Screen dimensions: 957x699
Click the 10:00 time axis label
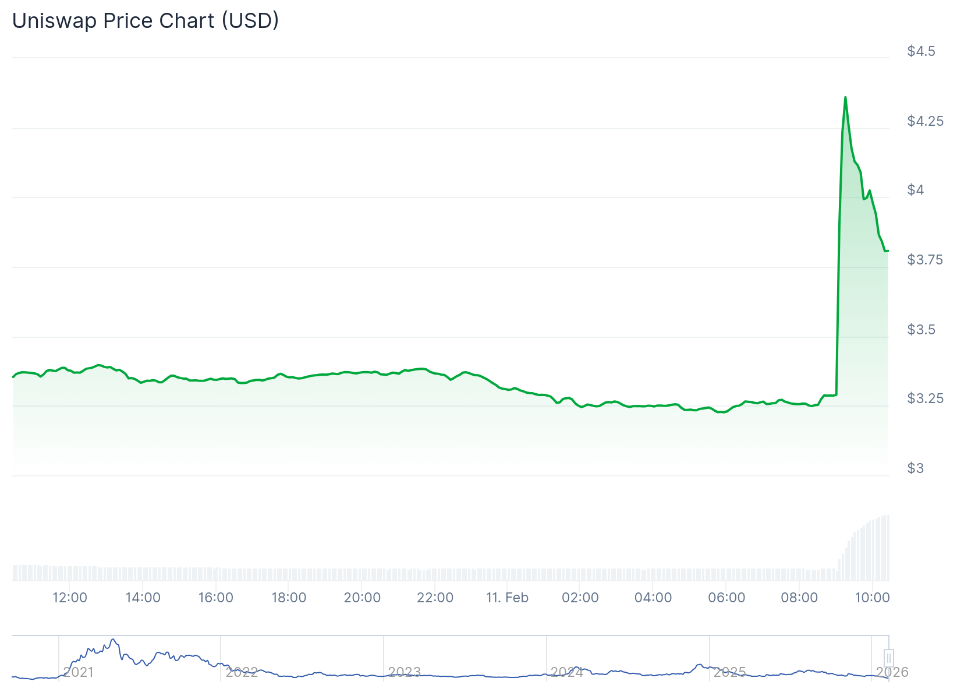(872, 598)
